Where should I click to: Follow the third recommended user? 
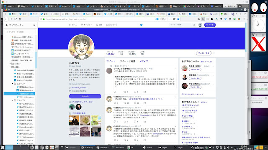tap(195, 87)
